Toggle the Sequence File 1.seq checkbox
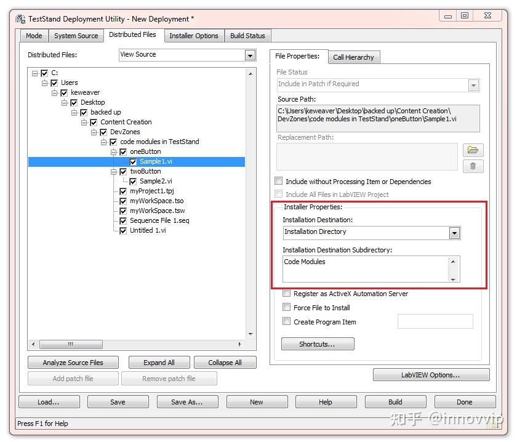 pos(123,220)
